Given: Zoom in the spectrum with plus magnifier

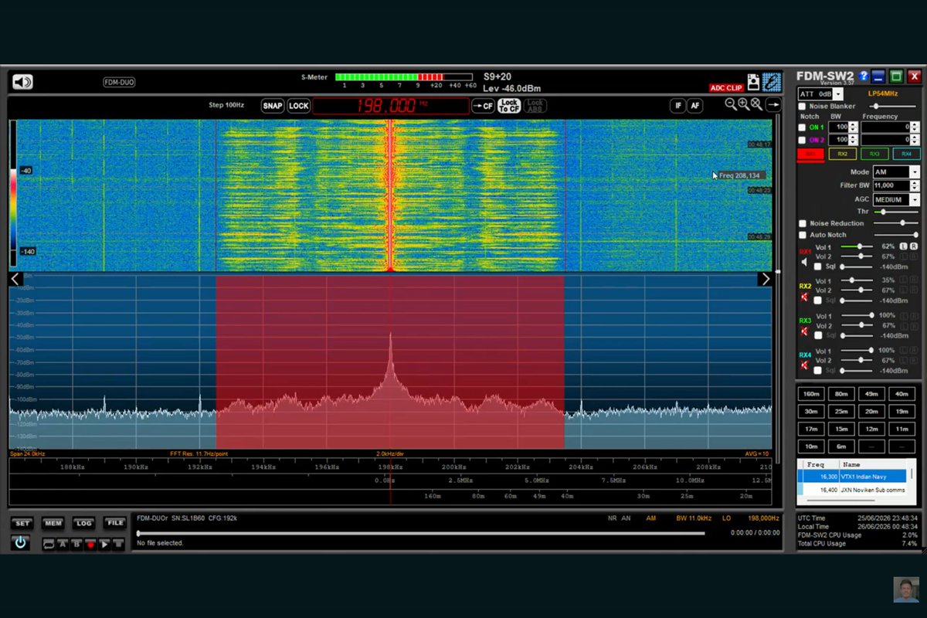Looking at the screenshot, I should point(743,104).
